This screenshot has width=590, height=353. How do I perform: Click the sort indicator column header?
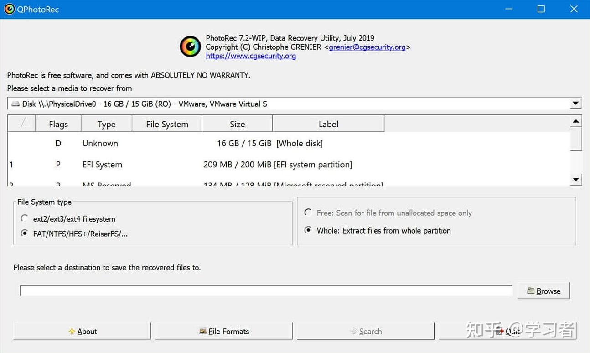[x=21, y=124]
